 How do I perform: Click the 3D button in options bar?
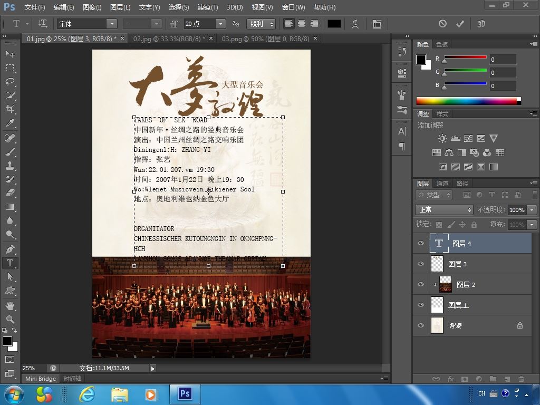[x=481, y=23]
